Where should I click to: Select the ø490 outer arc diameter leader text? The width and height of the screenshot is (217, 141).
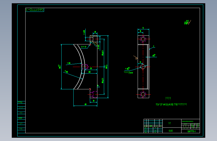point(66,72)
